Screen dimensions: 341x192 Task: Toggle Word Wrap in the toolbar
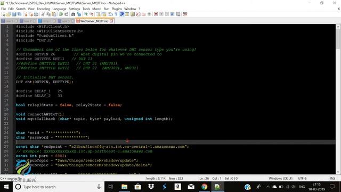[x=111, y=14]
